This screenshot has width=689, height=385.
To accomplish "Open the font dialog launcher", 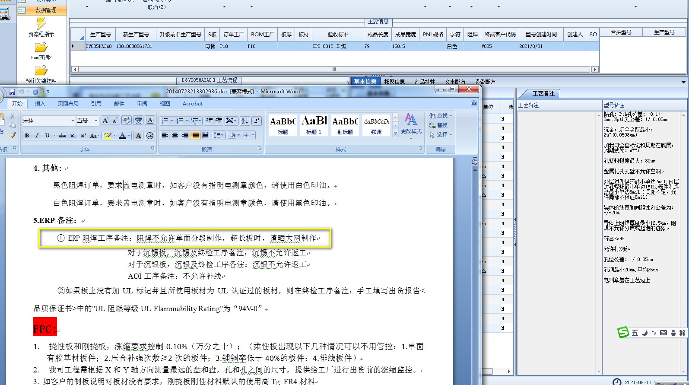I will 152,149.
